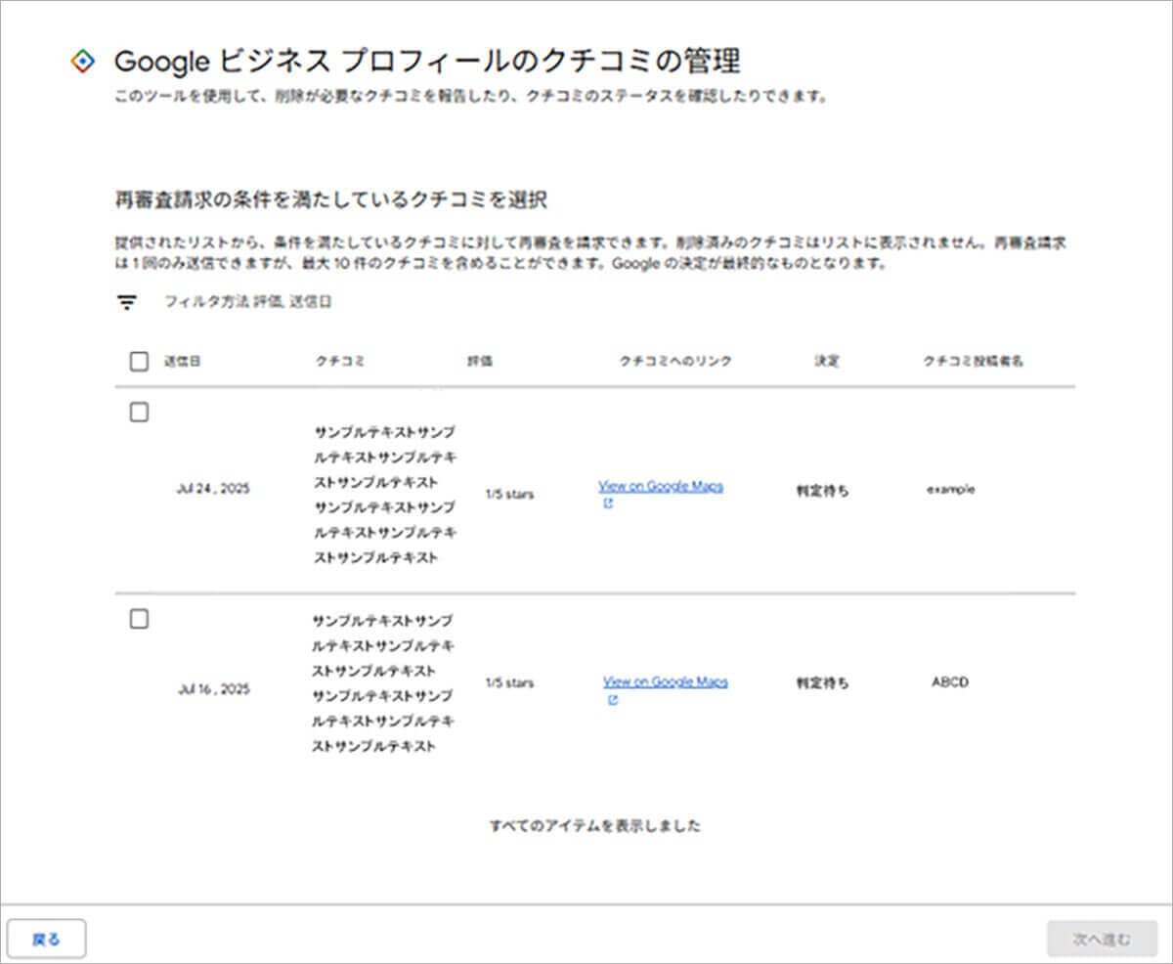Click the 判定待ち status of Jul 24 review
The width and height of the screenshot is (1173, 964).
(822, 491)
